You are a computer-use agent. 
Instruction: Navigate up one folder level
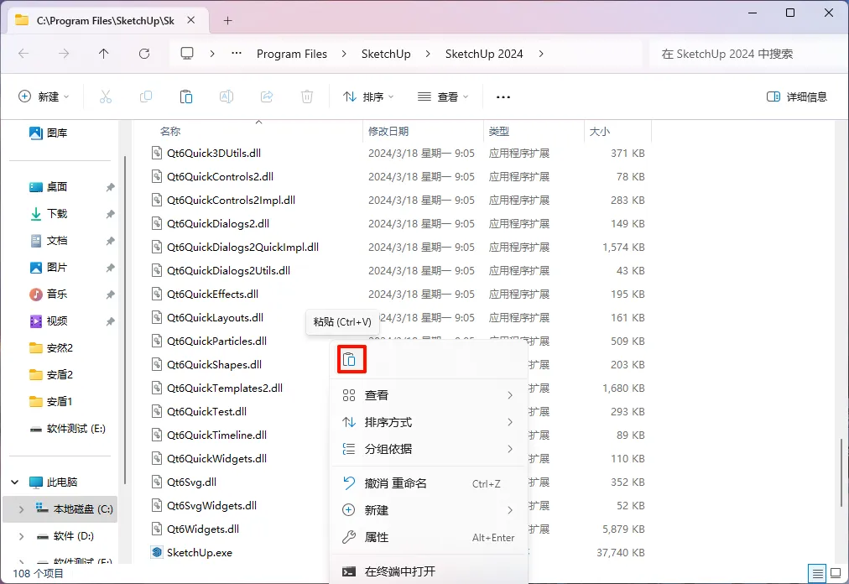(x=104, y=54)
